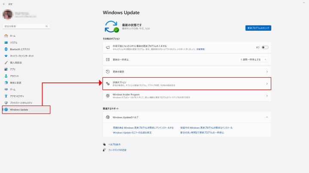Click the personalization brush icon in the sidebar
309x173 pixels.
click(x=6, y=62)
